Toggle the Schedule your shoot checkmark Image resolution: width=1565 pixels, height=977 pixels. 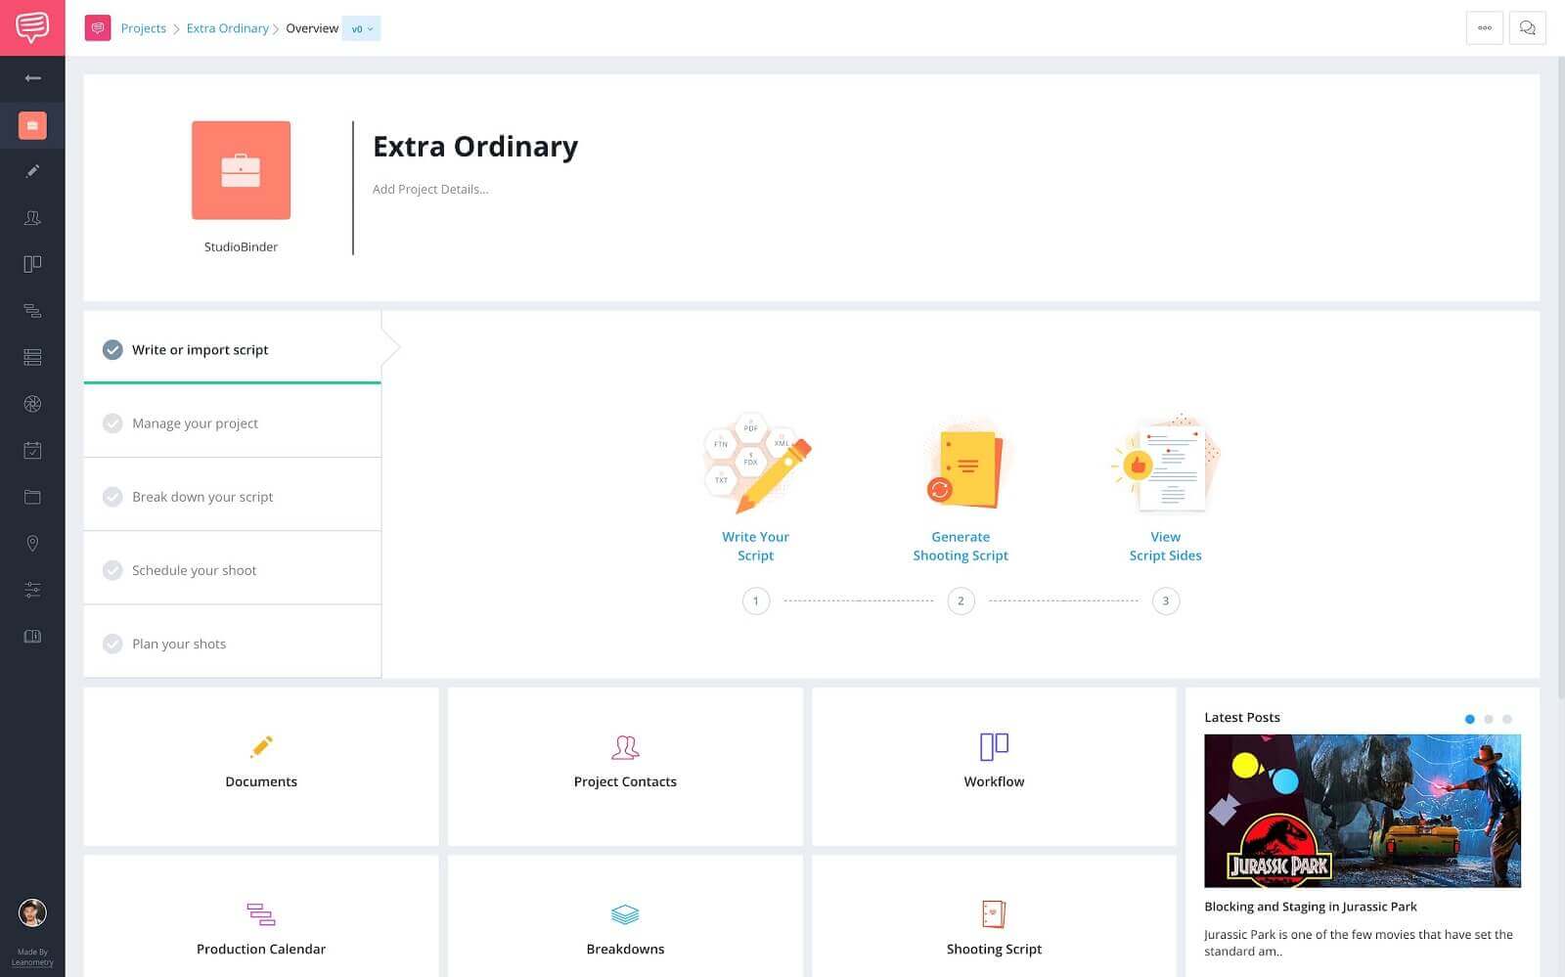point(112,570)
